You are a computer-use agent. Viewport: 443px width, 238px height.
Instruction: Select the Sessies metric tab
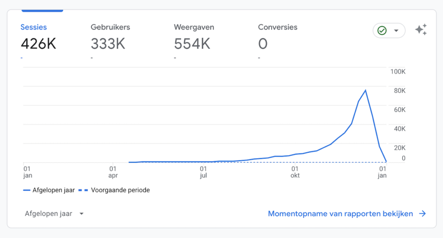[x=34, y=27]
